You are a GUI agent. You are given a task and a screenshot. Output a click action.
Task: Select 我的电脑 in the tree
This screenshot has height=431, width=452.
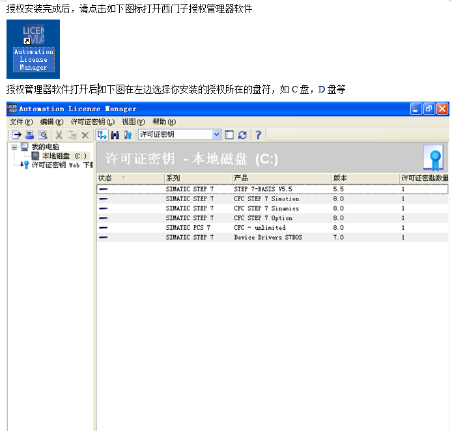(45, 147)
